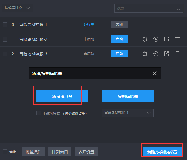Click 未启动 status of 冒险岛M韩服-3
Image resolution: width=187 pixels, height=160 pixels.
(89, 54)
